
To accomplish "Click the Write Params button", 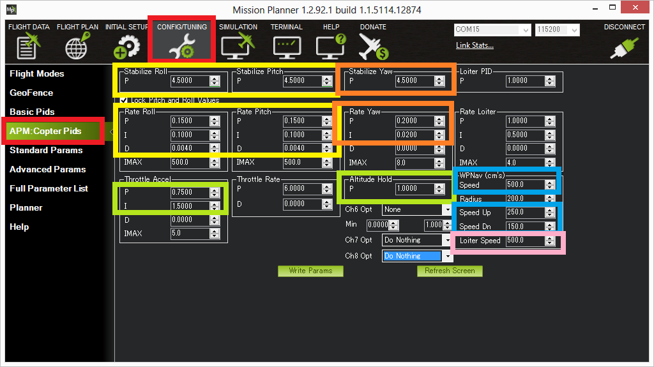I will (x=310, y=271).
